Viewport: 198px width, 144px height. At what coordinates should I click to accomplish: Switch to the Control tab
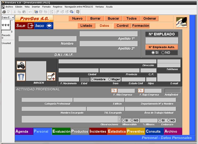(x=122, y=26)
